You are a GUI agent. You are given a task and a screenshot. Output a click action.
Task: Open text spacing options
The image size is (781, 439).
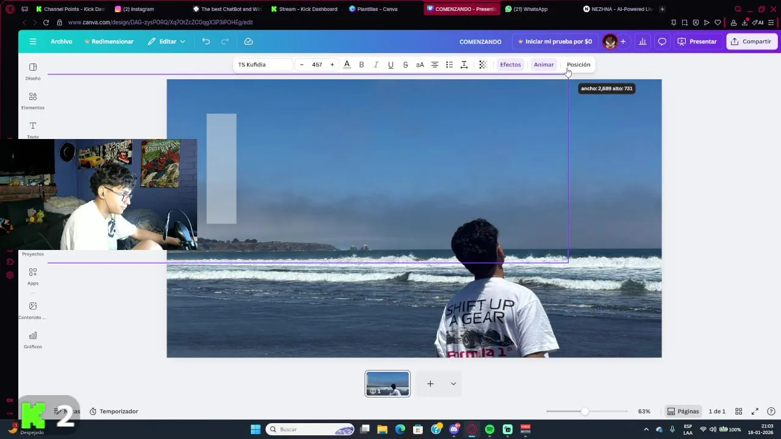click(x=464, y=65)
